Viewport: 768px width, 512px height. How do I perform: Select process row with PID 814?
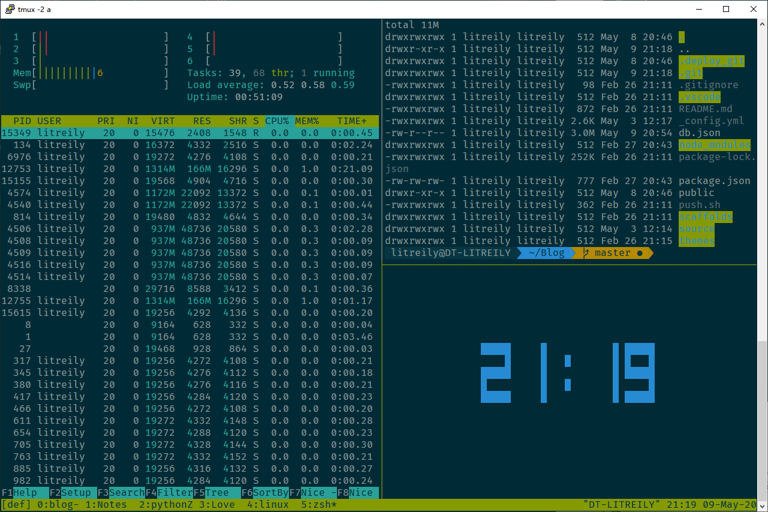pyautogui.click(x=190, y=217)
